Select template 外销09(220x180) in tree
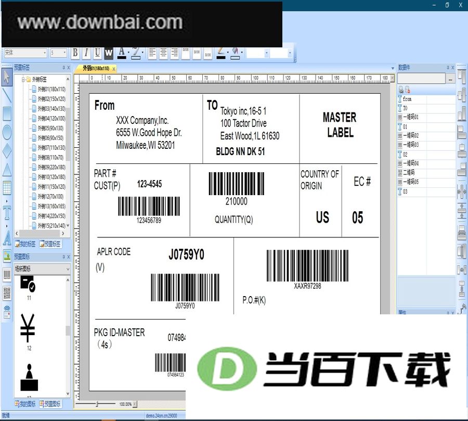The image size is (468, 421). [51, 167]
